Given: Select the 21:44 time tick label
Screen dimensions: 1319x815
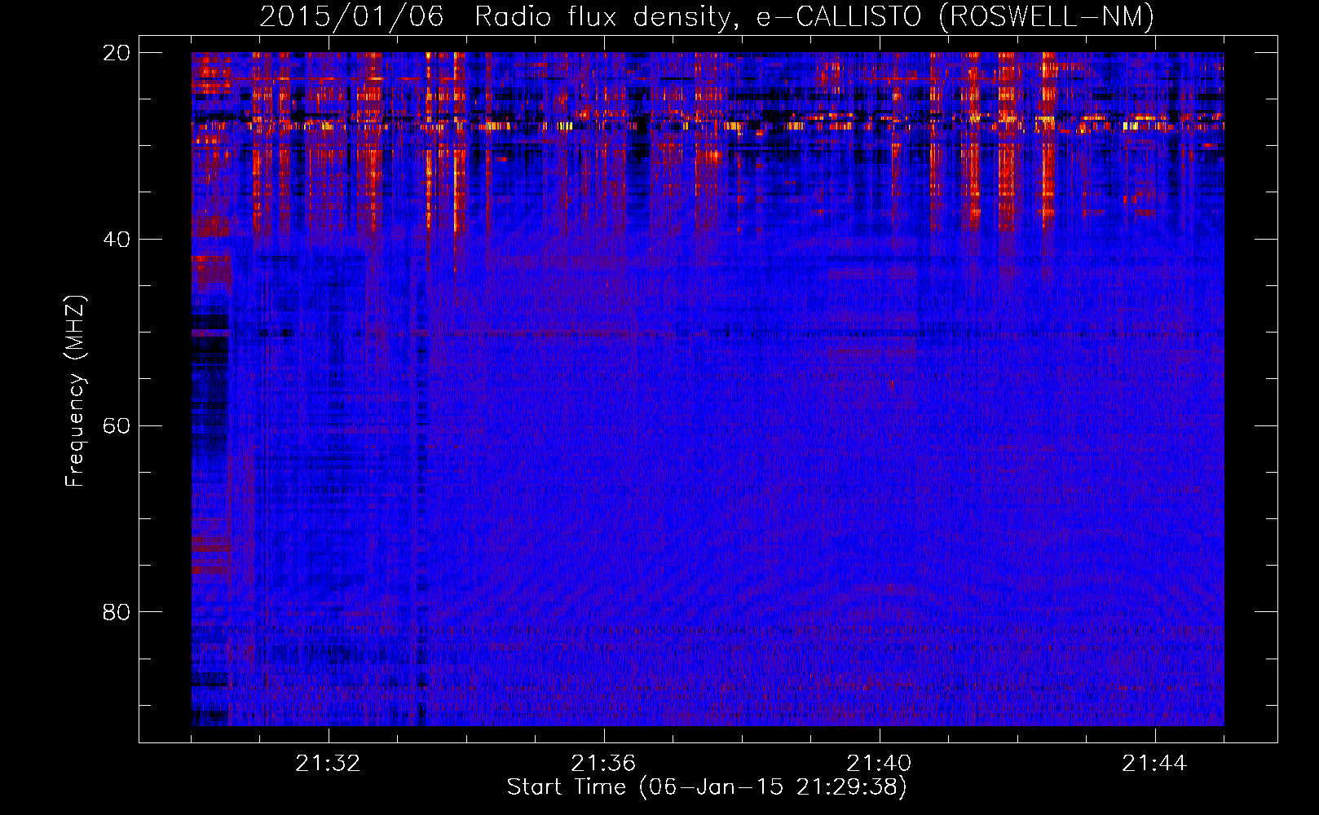Looking at the screenshot, I should [x=1154, y=764].
